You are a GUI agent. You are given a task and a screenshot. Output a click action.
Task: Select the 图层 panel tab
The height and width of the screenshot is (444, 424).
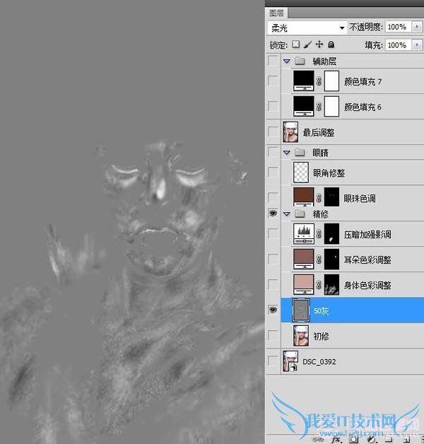[276, 13]
